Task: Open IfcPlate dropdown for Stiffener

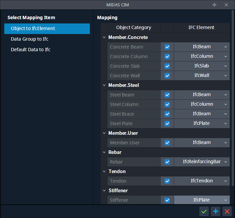Action: click(202, 200)
